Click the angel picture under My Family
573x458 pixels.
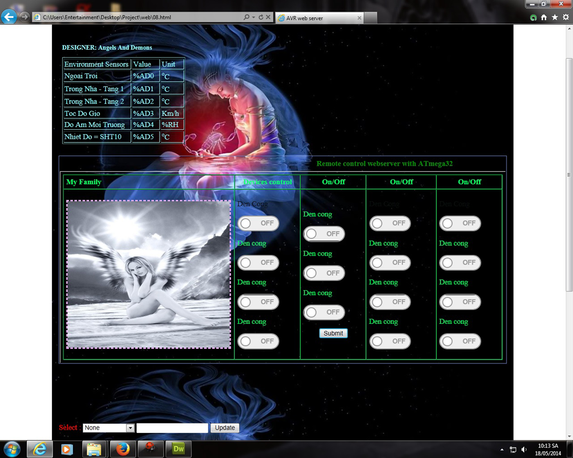pos(148,274)
